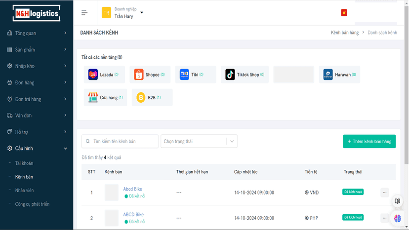Click the Vận đơn truck icon
Viewport: 409px width, 230px height.
pyautogui.click(x=10, y=115)
